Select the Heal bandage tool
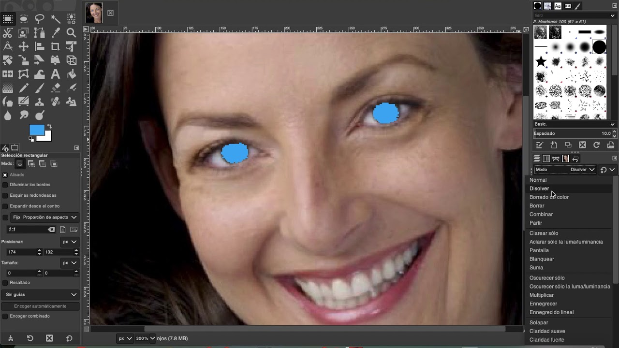Screen dimensions: 619x348 (56, 102)
